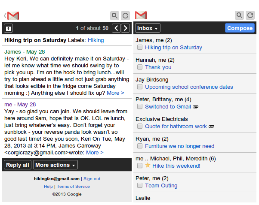Open search in the inbox panel
259x205 pixels.
pyautogui.click(x=239, y=15)
